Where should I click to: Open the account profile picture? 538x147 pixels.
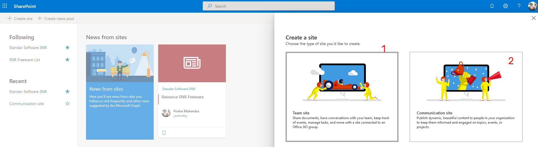pos(532,6)
